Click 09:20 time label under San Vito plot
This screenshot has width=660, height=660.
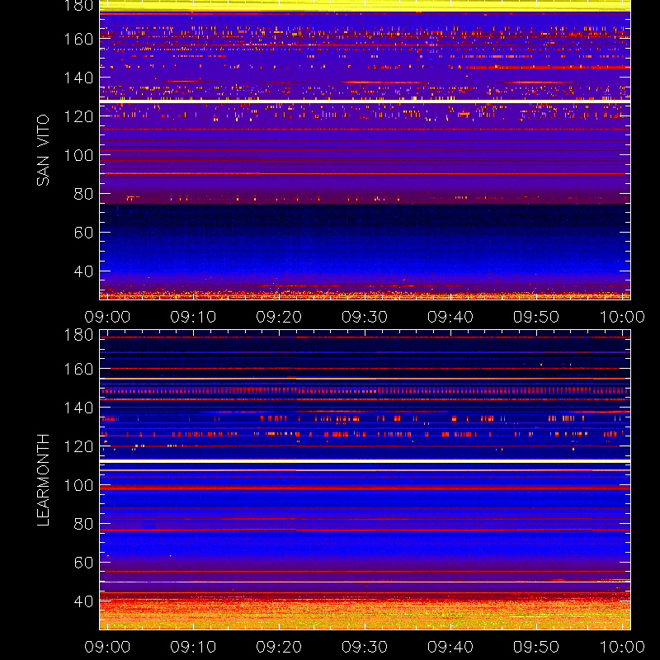pyautogui.click(x=279, y=317)
